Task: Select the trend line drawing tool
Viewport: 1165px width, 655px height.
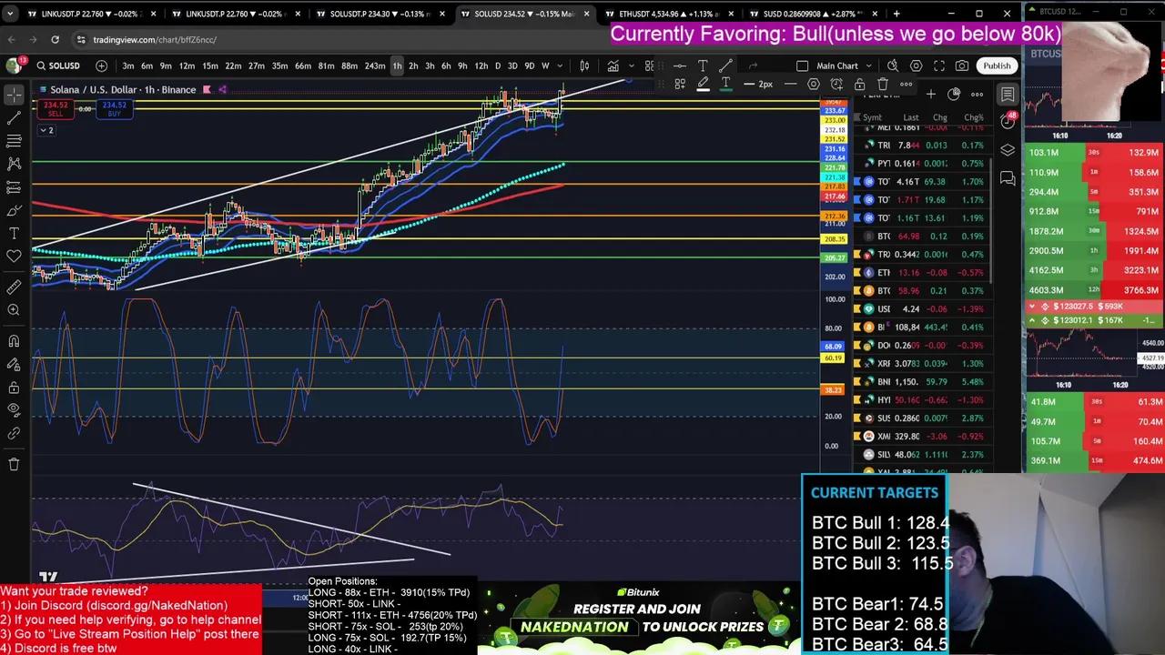Action: click(x=14, y=118)
